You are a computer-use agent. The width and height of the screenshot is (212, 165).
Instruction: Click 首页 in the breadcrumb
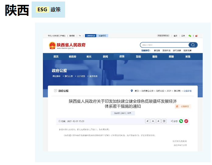137,91
